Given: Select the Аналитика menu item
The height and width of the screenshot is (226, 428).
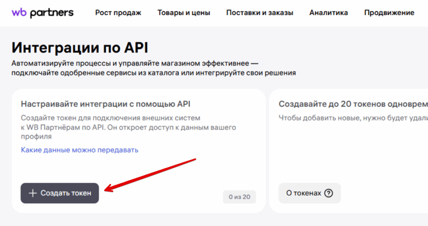Looking at the screenshot, I should click(x=329, y=13).
